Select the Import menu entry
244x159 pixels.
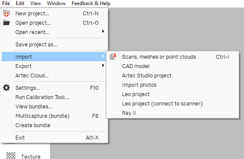point(54,57)
